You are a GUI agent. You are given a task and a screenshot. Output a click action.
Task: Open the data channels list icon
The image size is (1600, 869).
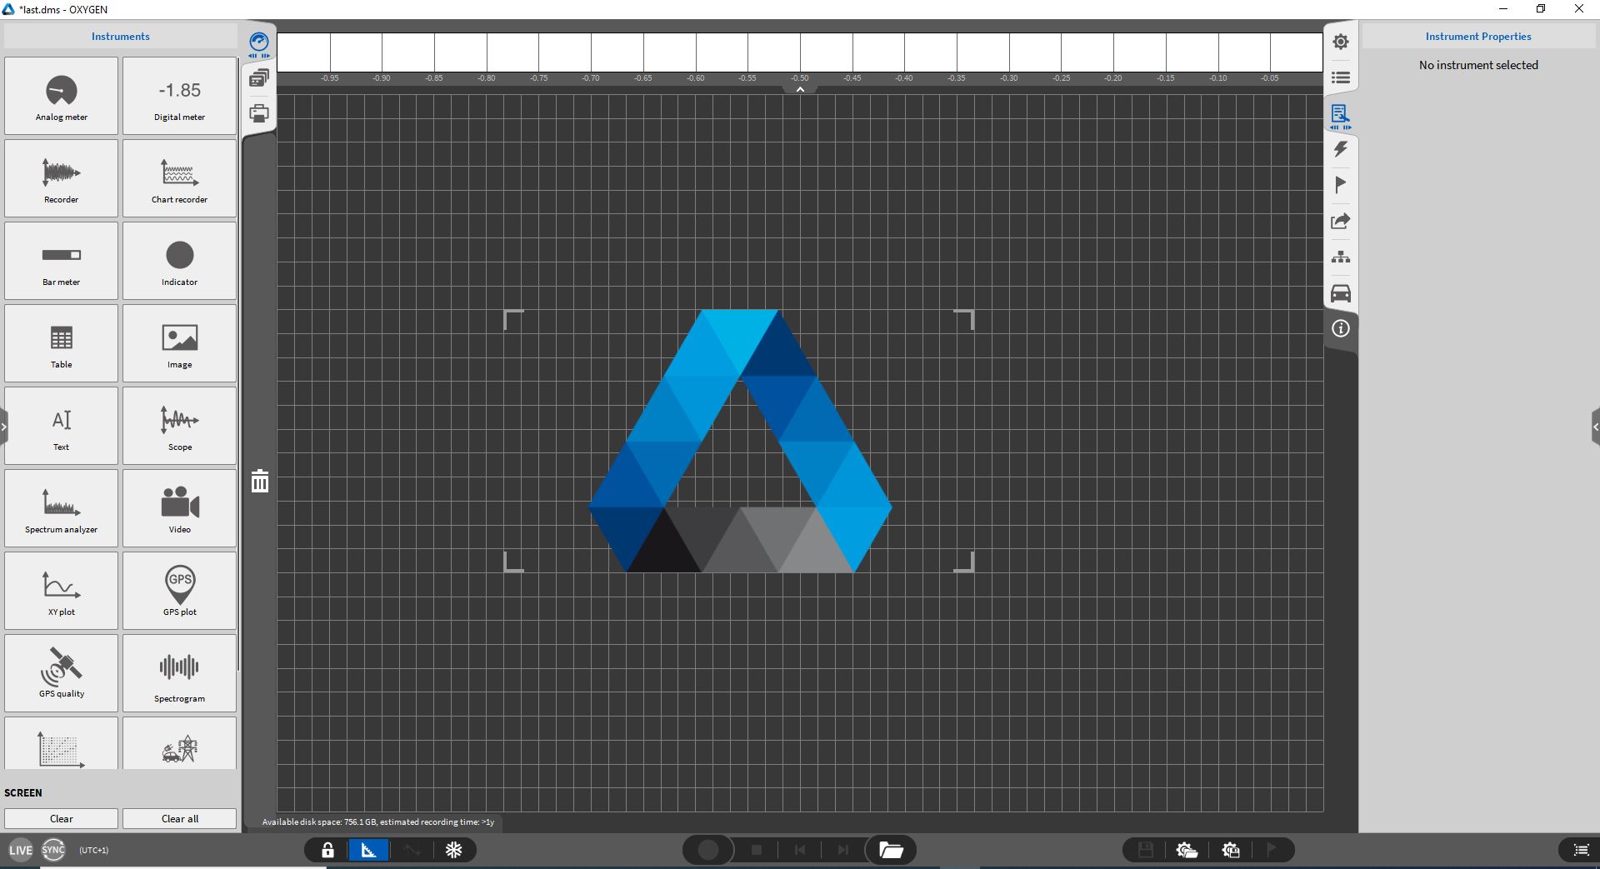click(x=1341, y=77)
